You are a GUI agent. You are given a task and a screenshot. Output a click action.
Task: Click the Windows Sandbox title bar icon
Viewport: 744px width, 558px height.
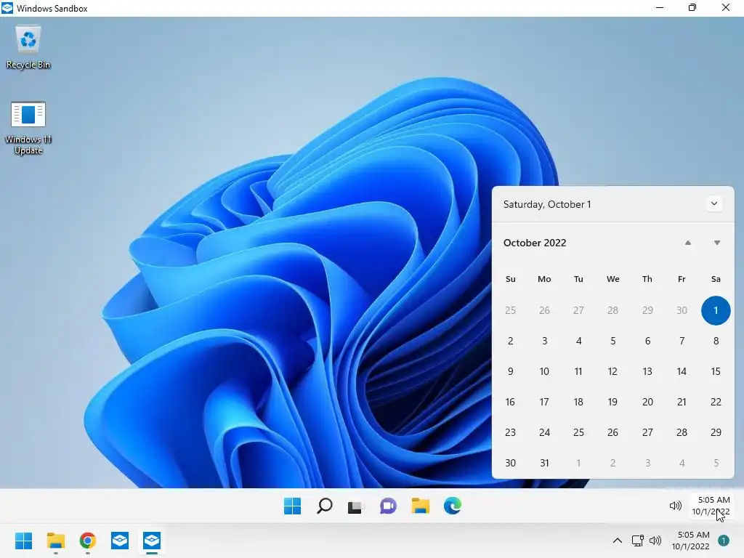click(7, 8)
